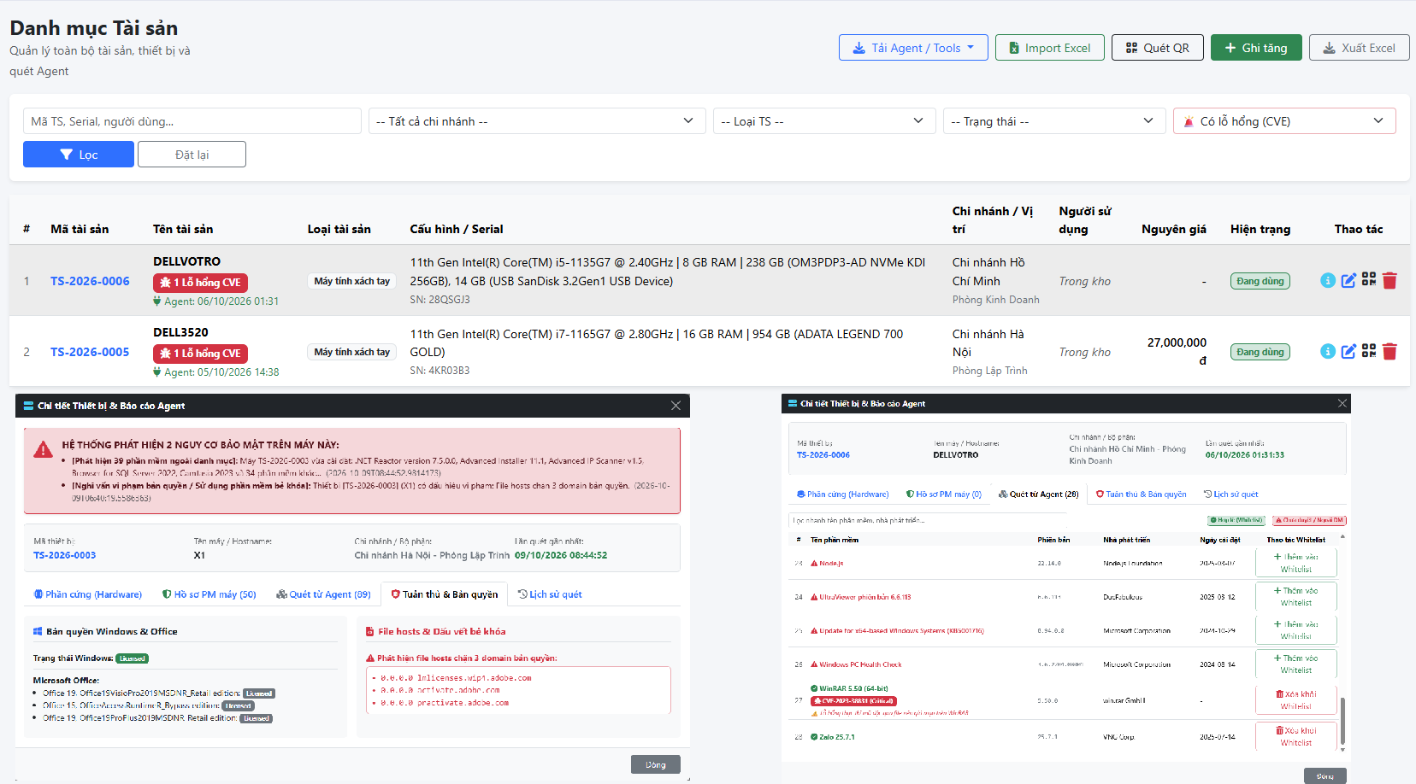Viewport: 1416px width, 784px height.
Task: View info for asset TS-2026-0006
Action: click(1328, 280)
